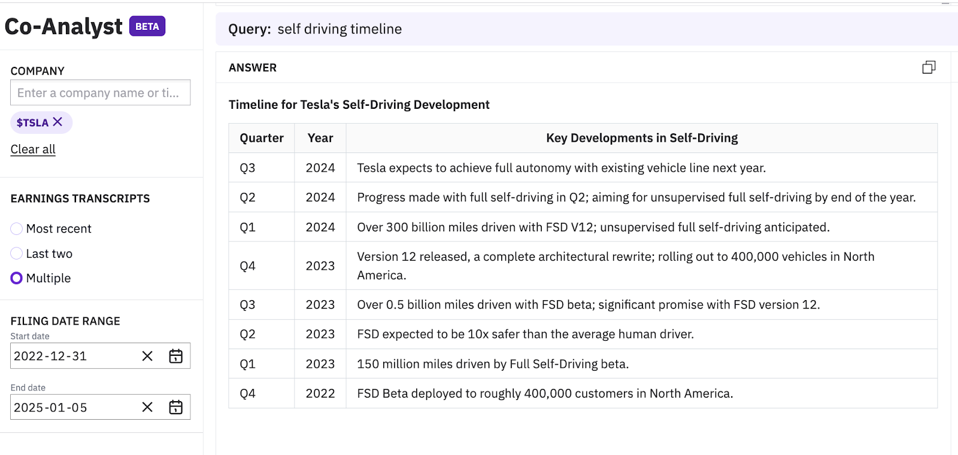Select the Most recent transcripts option
Image resolution: width=958 pixels, height=455 pixels.
pos(17,229)
